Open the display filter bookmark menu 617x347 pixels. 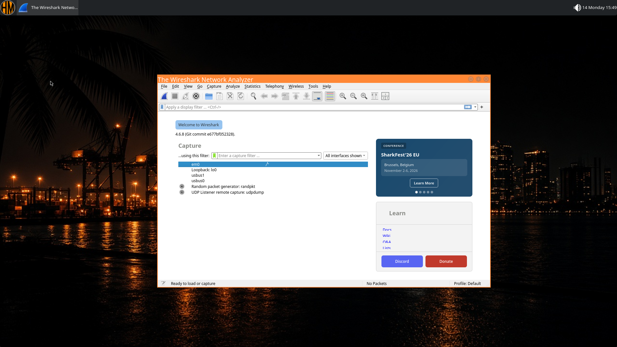pyautogui.click(x=162, y=107)
